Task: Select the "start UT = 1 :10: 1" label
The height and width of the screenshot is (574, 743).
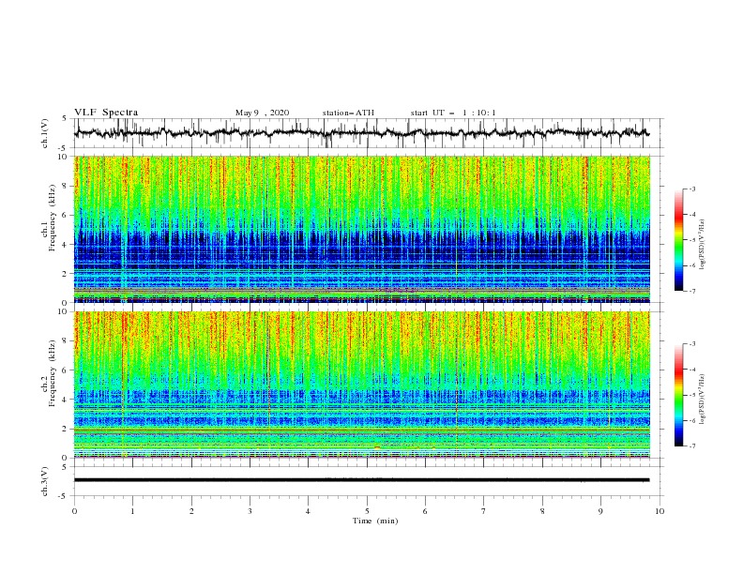Action: click(x=453, y=113)
